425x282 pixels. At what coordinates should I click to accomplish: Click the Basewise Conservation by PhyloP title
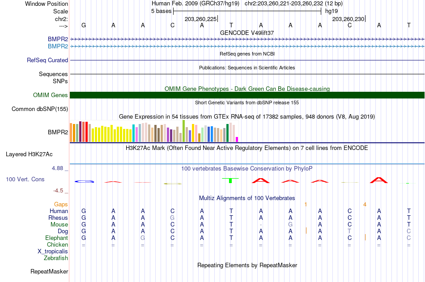coord(247,169)
